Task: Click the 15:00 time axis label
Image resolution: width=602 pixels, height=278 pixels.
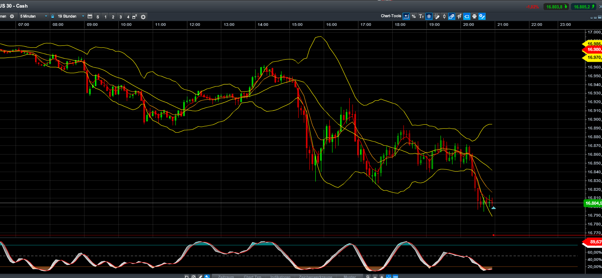Action: click(297, 25)
